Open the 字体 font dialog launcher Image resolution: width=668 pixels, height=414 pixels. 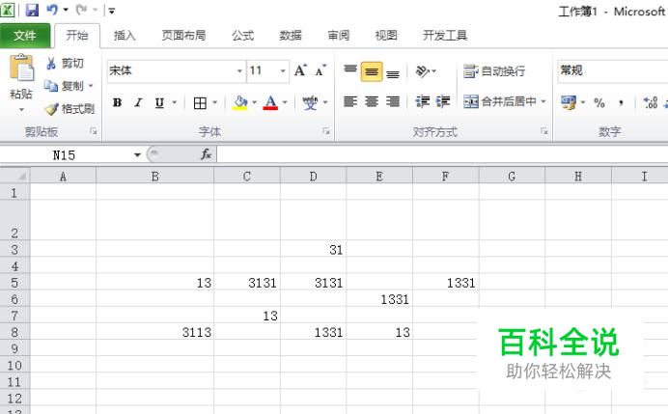(326, 131)
